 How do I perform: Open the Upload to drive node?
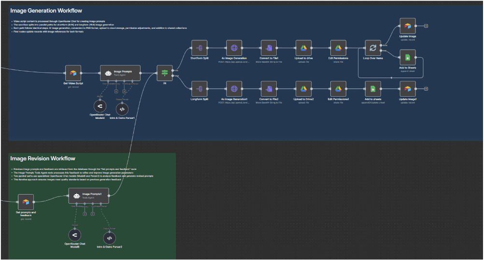click(x=303, y=48)
